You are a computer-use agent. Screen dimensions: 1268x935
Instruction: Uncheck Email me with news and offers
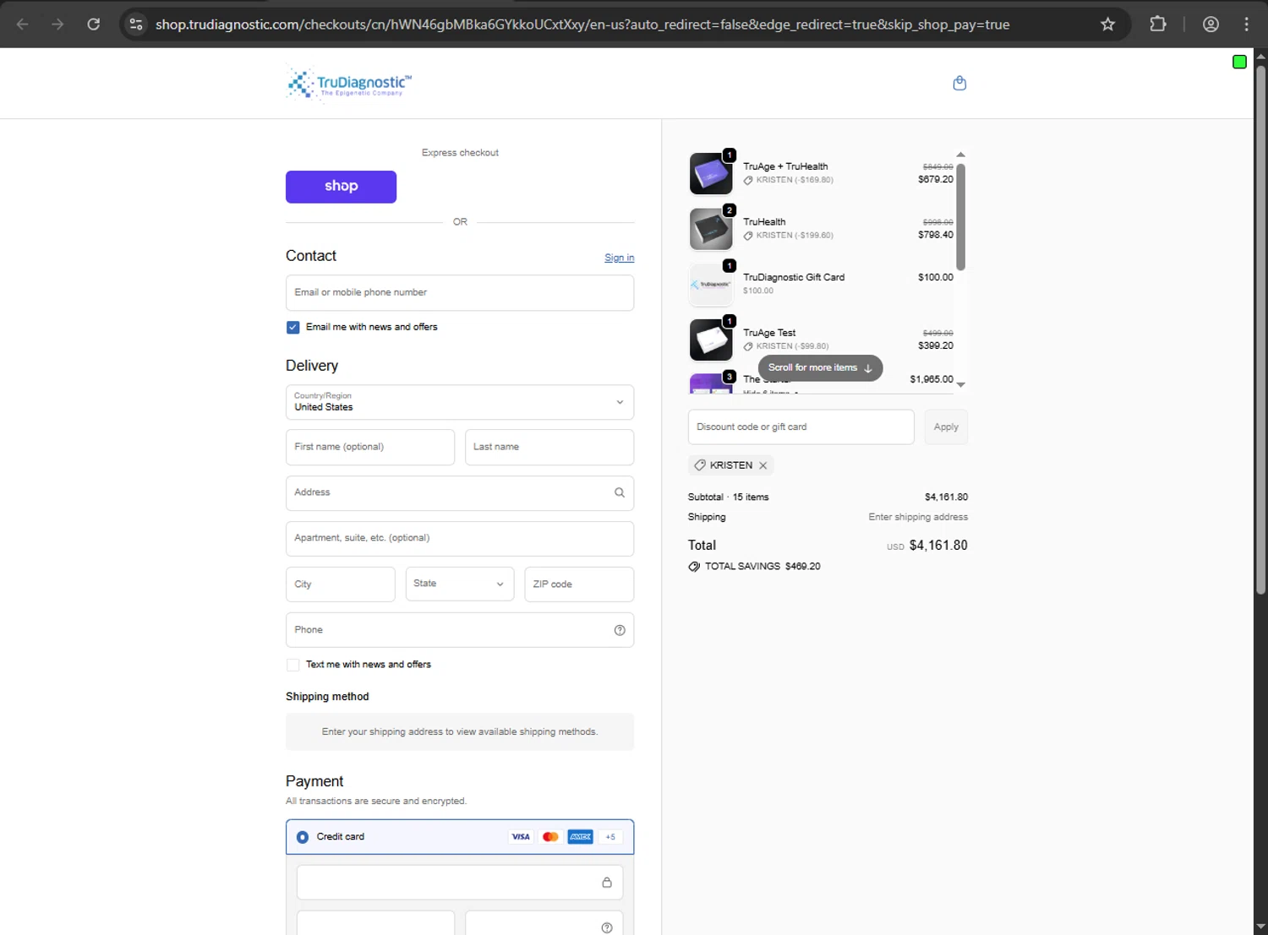tap(292, 328)
